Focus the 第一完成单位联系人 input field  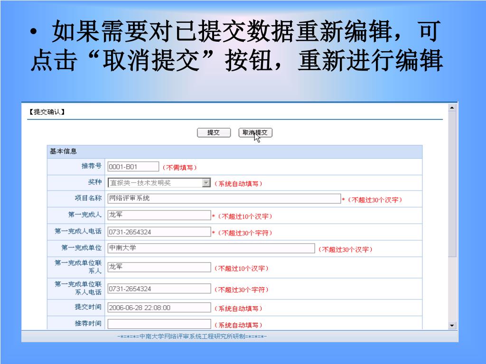coord(159,267)
